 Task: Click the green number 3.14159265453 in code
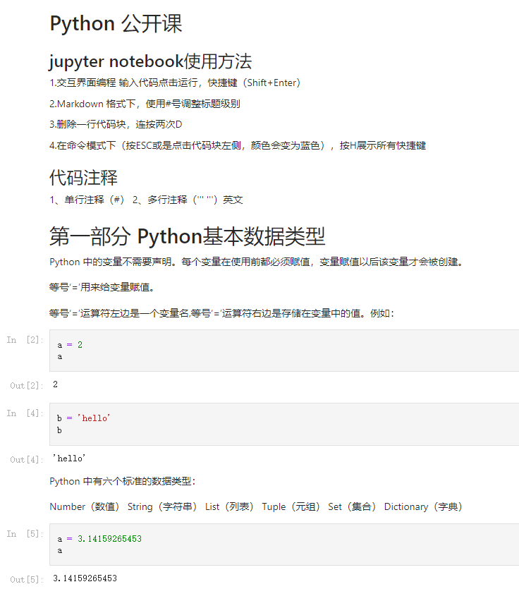[110, 539]
